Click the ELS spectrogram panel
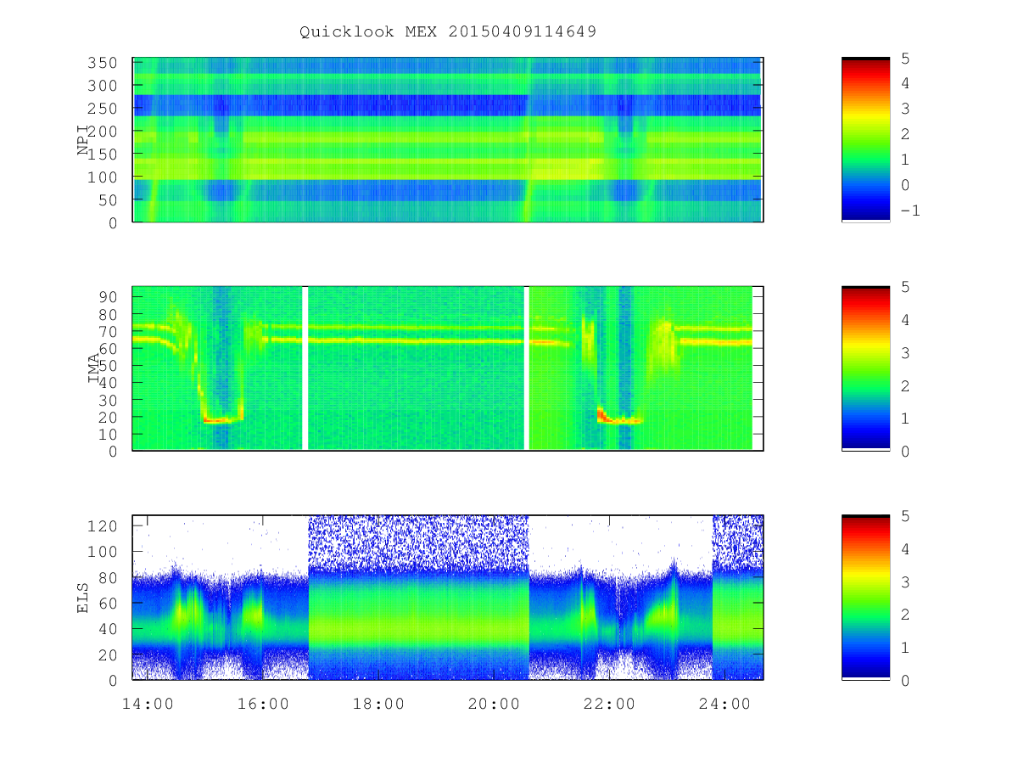The height and width of the screenshot is (764, 1018). (x=448, y=598)
